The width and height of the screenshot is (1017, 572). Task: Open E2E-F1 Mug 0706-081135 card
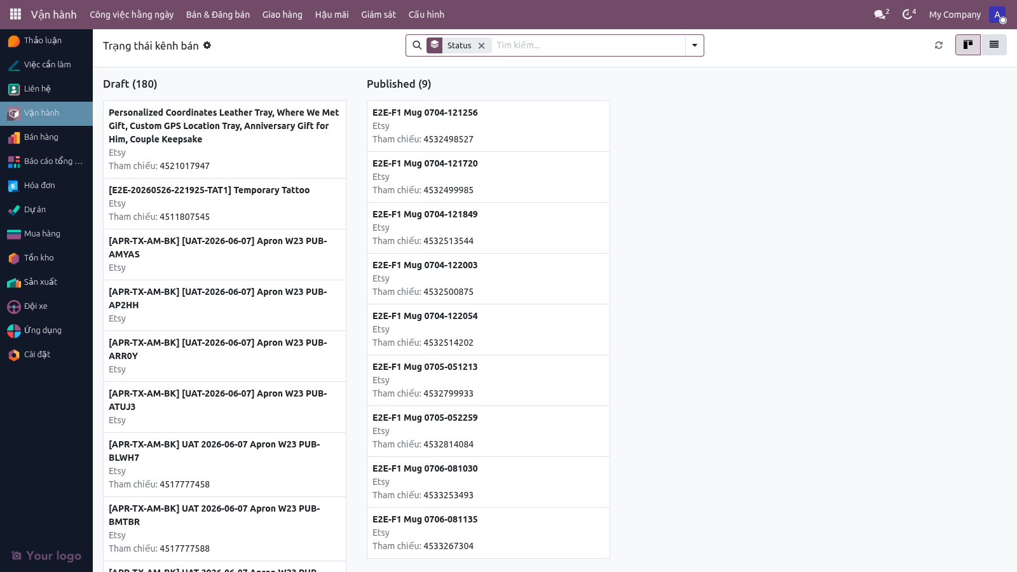(x=488, y=533)
